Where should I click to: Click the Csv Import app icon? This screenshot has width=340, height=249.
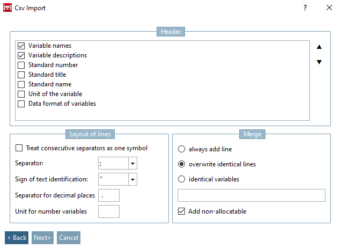point(8,8)
